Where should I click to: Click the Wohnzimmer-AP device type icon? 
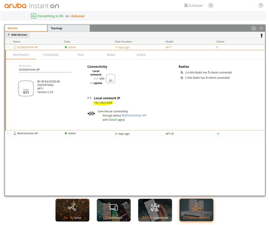click(x=15, y=133)
